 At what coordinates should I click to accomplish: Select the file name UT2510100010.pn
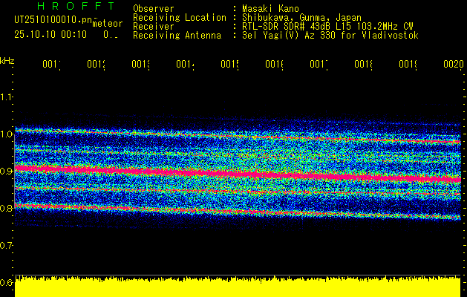pos(53,20)
